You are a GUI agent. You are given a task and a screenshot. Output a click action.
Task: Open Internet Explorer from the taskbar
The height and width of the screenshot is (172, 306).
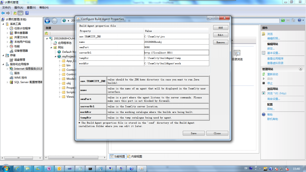click(x=17, y=168)
